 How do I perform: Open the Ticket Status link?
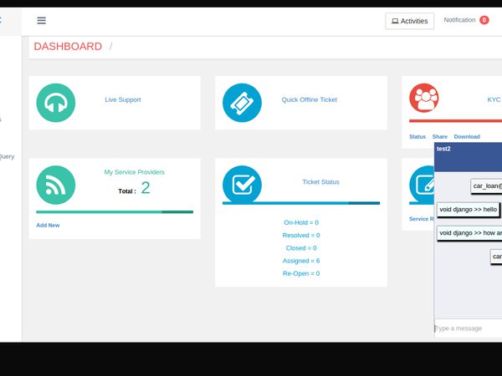coord(320,182)
